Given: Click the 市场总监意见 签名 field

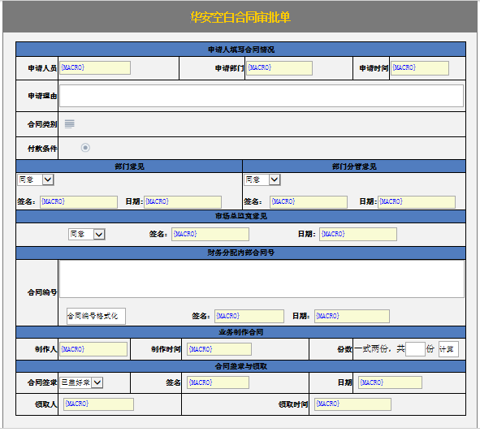Looking at the screenshot, I should coord(210,234).
